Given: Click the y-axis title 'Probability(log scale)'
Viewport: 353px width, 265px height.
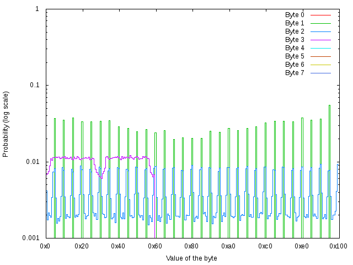Looking at the screenshot, I should (x=6, y=124).
